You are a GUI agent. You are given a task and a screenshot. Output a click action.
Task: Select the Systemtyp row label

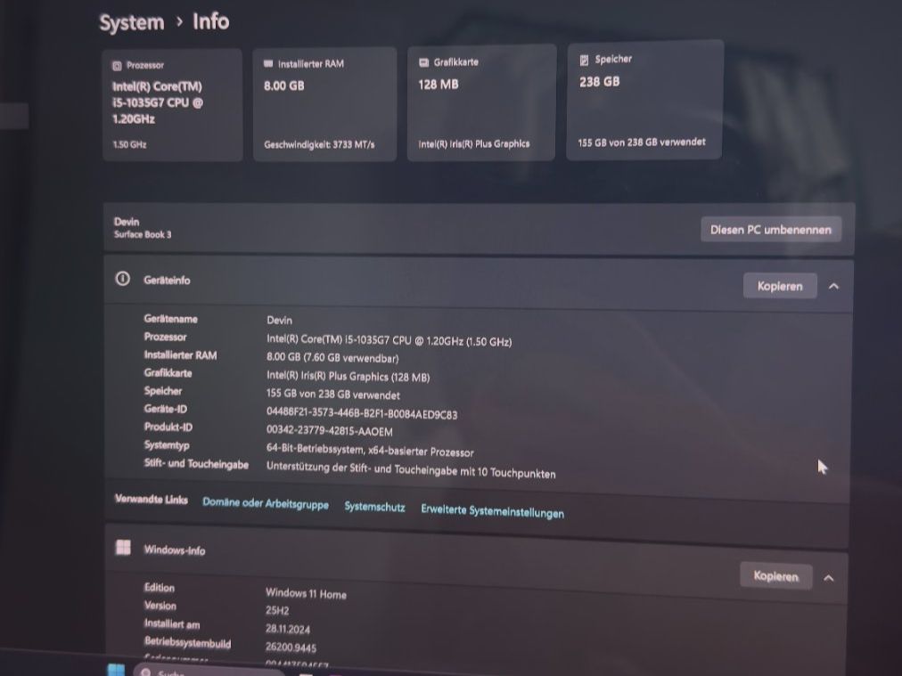click(x=167, y=445)
